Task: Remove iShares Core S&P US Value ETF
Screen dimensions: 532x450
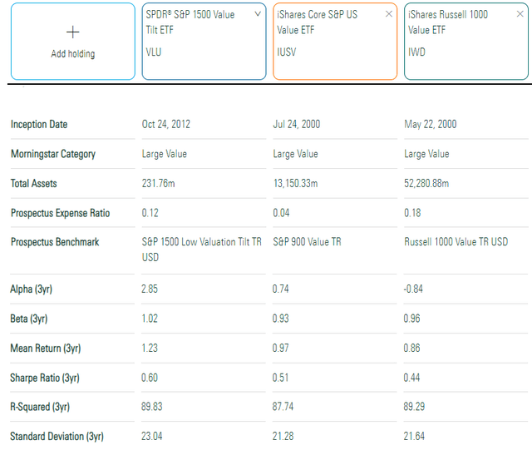Action: [389, 14]
